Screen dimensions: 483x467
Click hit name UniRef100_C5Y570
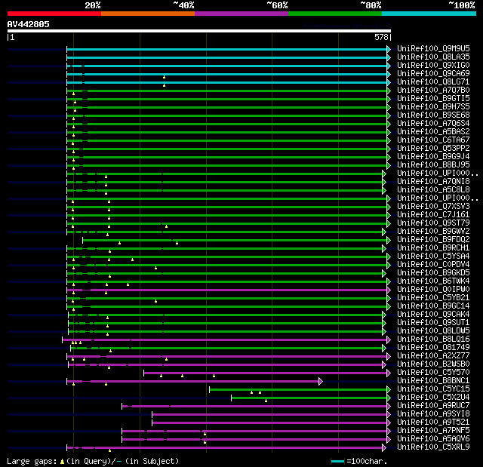coord(433,373)
